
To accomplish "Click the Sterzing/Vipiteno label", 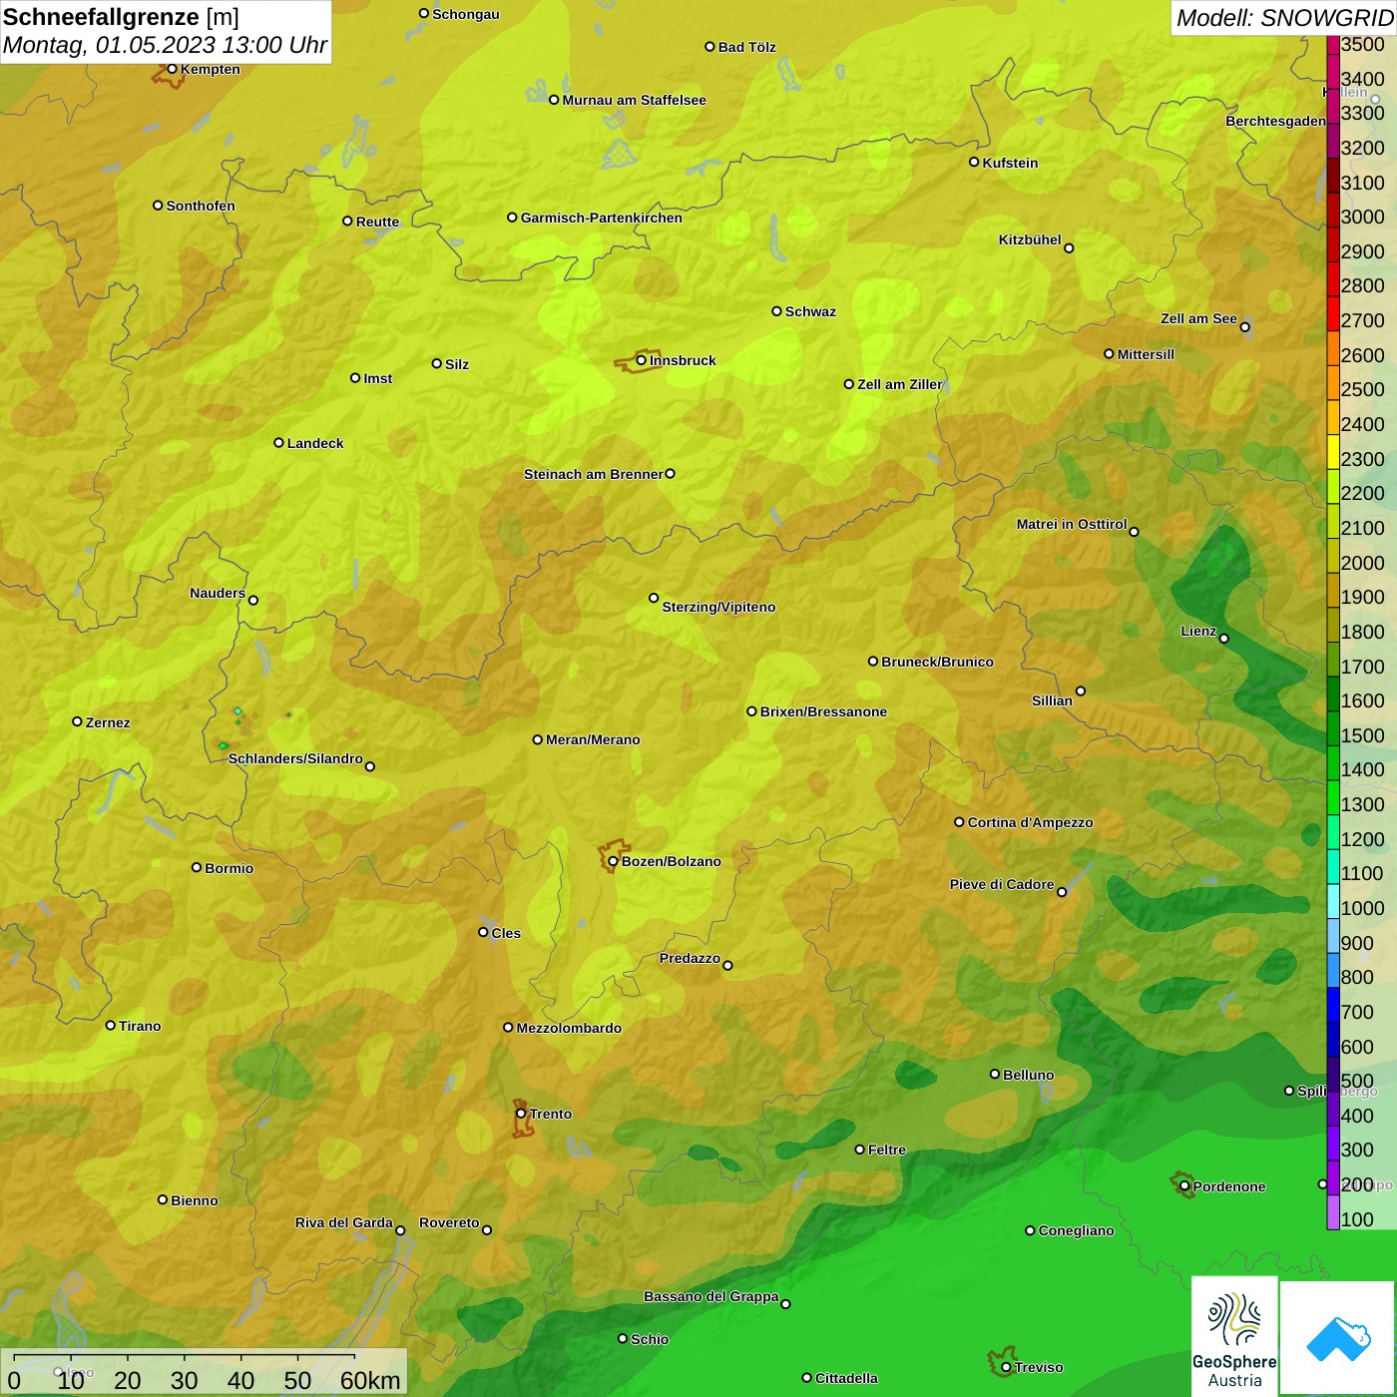I will click(718, 607).
